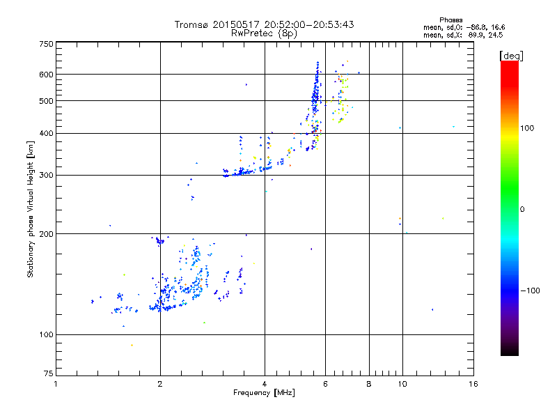
Task: Click the y-axis label "Stationary phase Virtual Height [km]"
Action: tap(30, 210)
